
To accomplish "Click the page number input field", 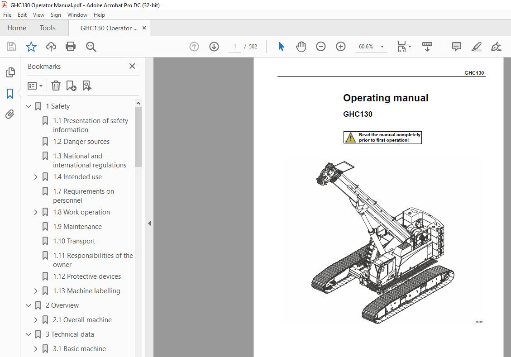I will (x=234, y=47).
